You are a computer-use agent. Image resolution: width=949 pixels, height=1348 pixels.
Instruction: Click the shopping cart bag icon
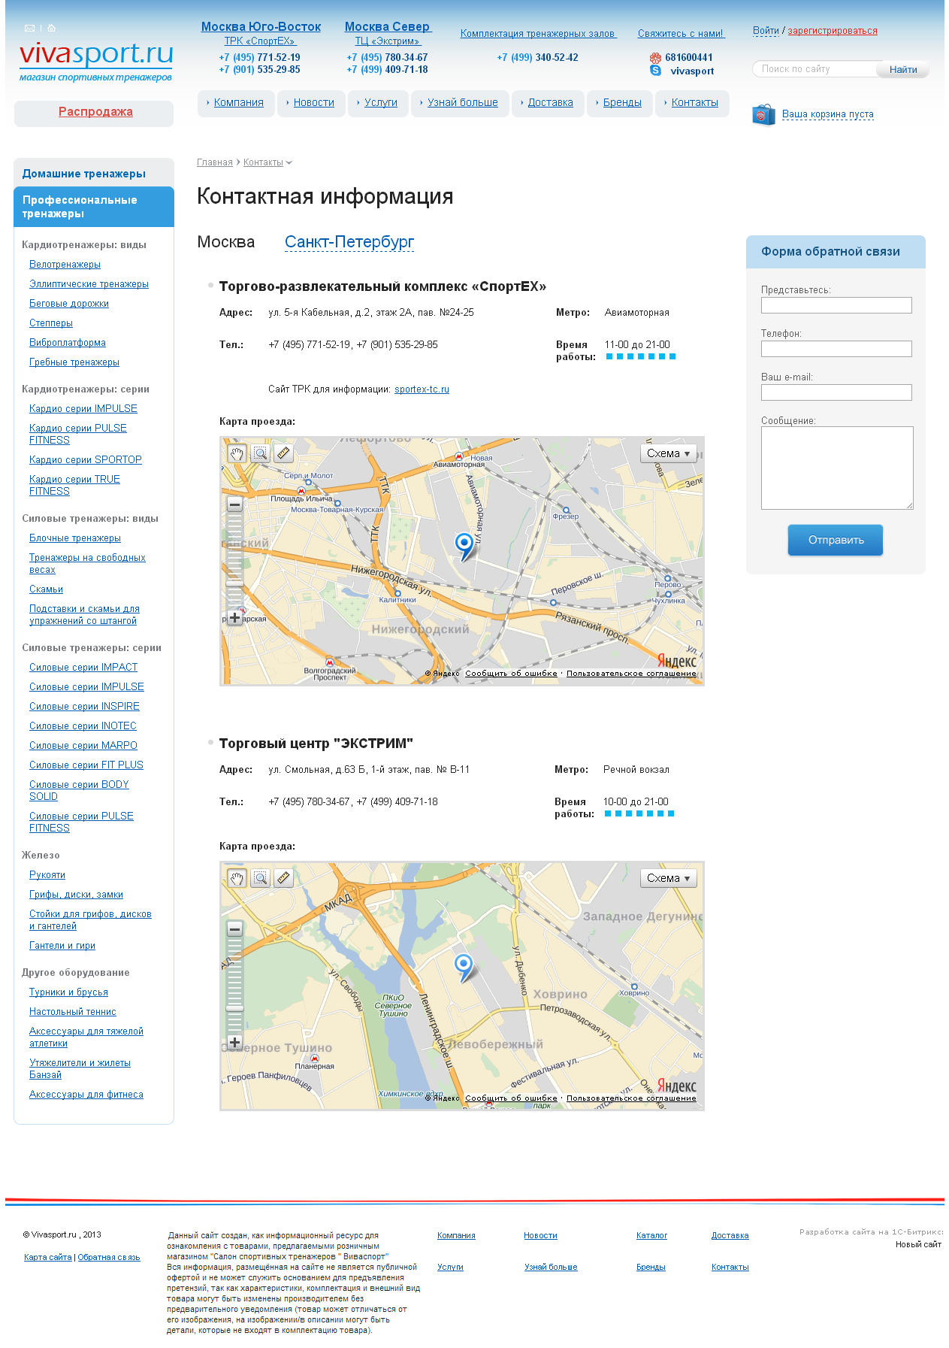pos(763,115)
